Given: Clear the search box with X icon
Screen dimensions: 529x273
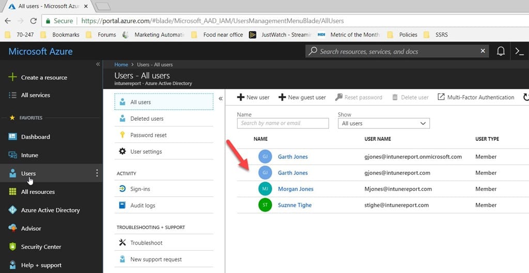Looking at the screenshot, I should tap(483, 51).
